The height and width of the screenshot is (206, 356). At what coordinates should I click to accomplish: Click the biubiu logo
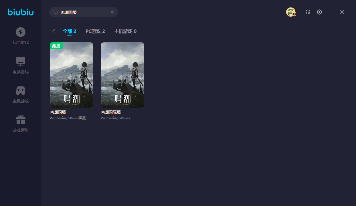coord(21,12)
